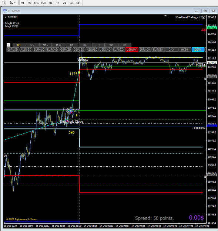The width and height of the screenshot is (218, 231).
Task: Click the 'New York Close' session label
Action: coord(71,122)
